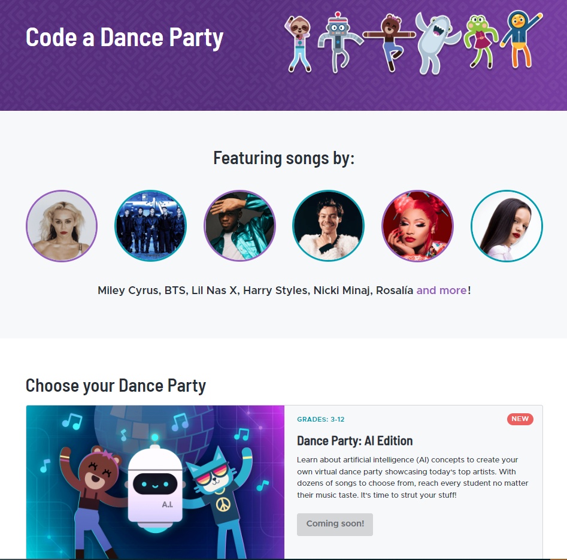Select the Rosalía artist photo
This screenshot has height=560, width=567.
click(x=507, y=226)
